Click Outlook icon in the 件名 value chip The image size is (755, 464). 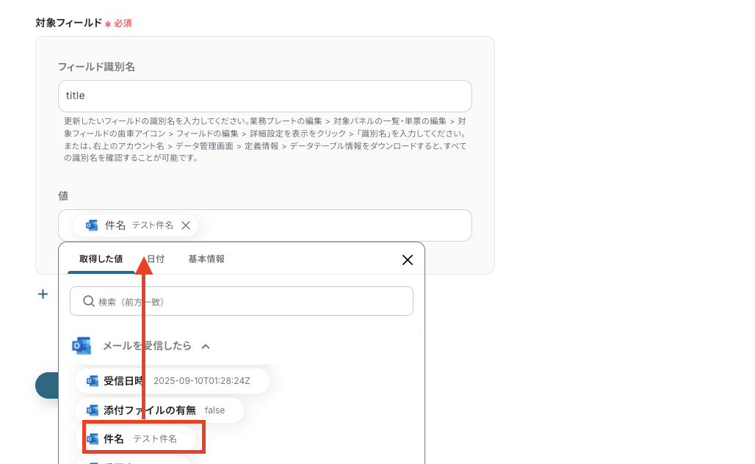click(92, 225)
